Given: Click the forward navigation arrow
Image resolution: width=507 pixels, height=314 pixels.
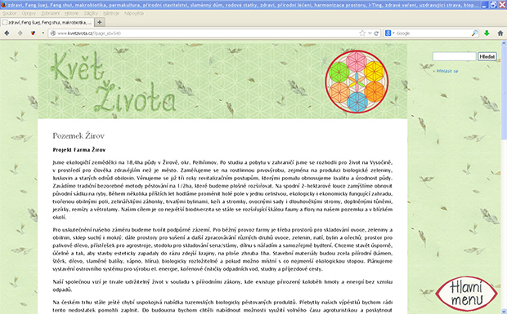Looking at the screenshot, I should coord(20,33).
